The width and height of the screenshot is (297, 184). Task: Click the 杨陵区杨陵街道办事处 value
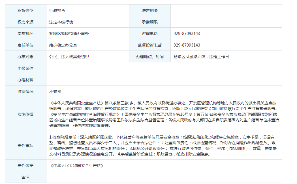pyautogui.click(x=69, y=34)
